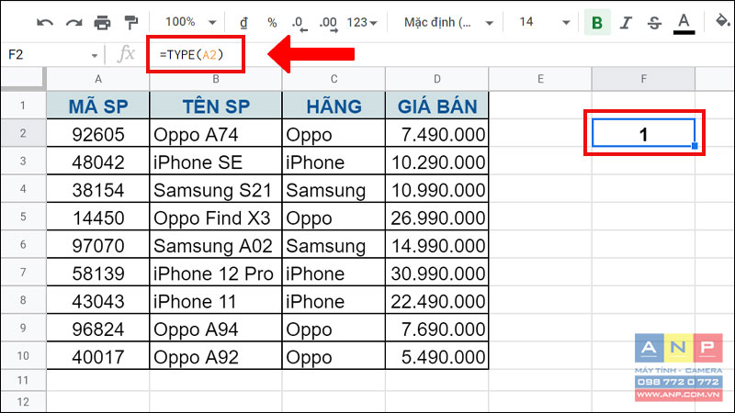
Task: Select price cell 10.290.000
Action: point(437,162)
